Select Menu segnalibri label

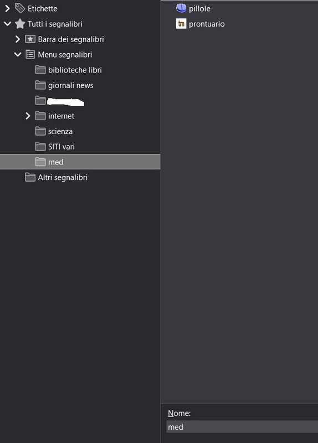coord(65,54)
